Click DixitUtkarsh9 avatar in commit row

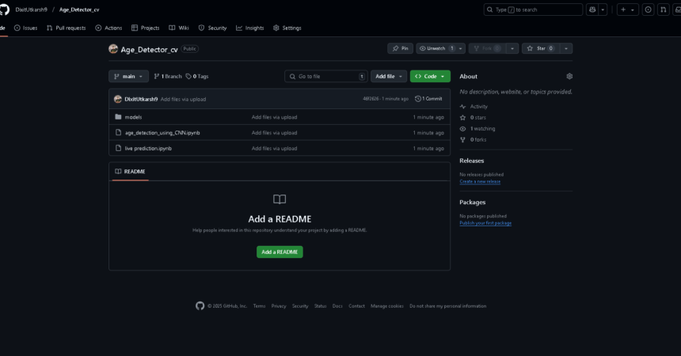(118, 99)
